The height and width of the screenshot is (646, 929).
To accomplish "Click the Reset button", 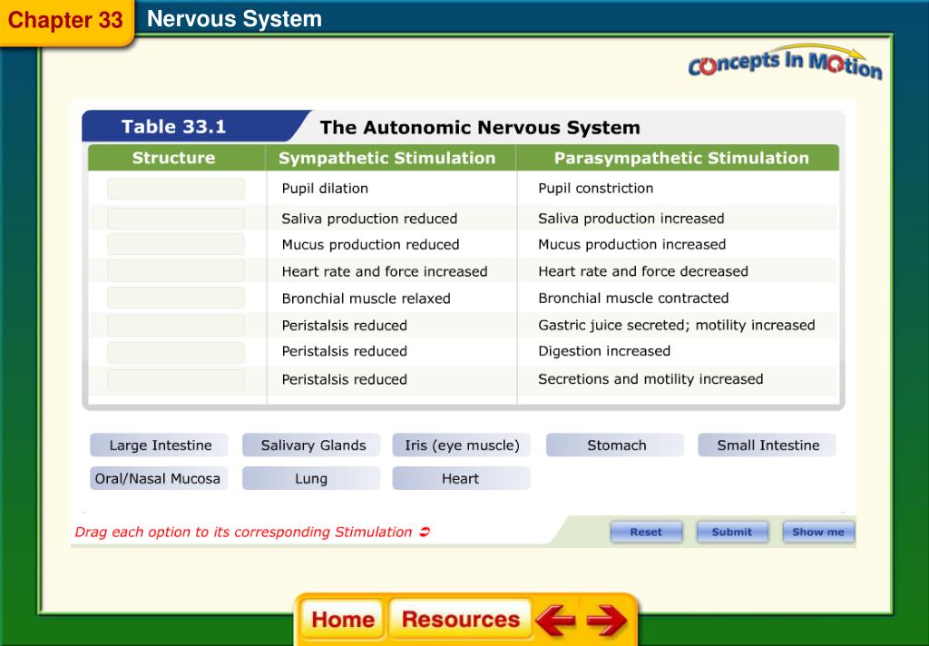I will (x=646, y=532).
